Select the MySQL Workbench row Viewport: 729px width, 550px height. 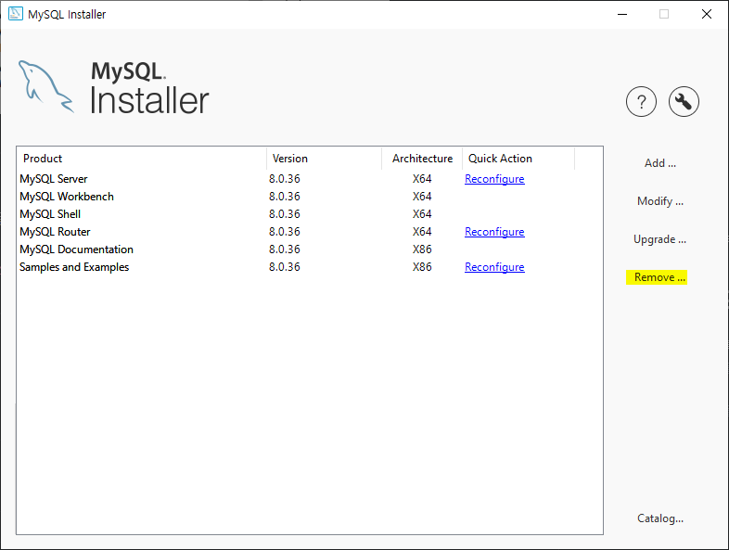[310, 197]
